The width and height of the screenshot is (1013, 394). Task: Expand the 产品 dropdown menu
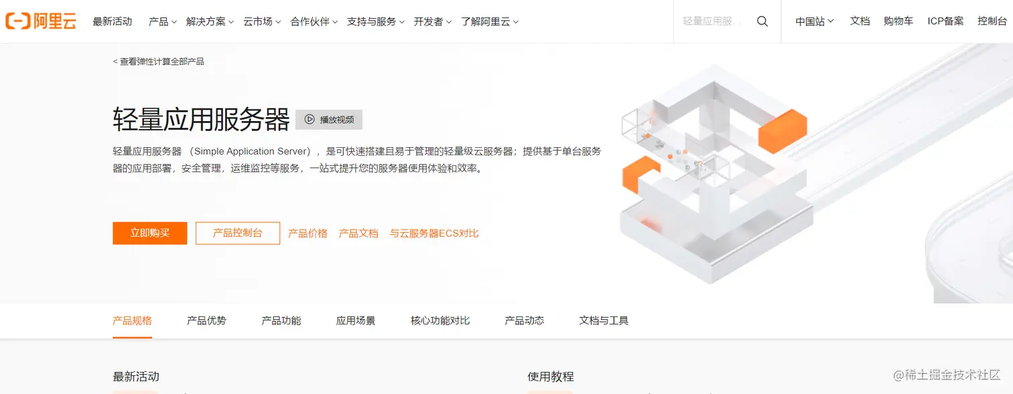tap(163, 21)
